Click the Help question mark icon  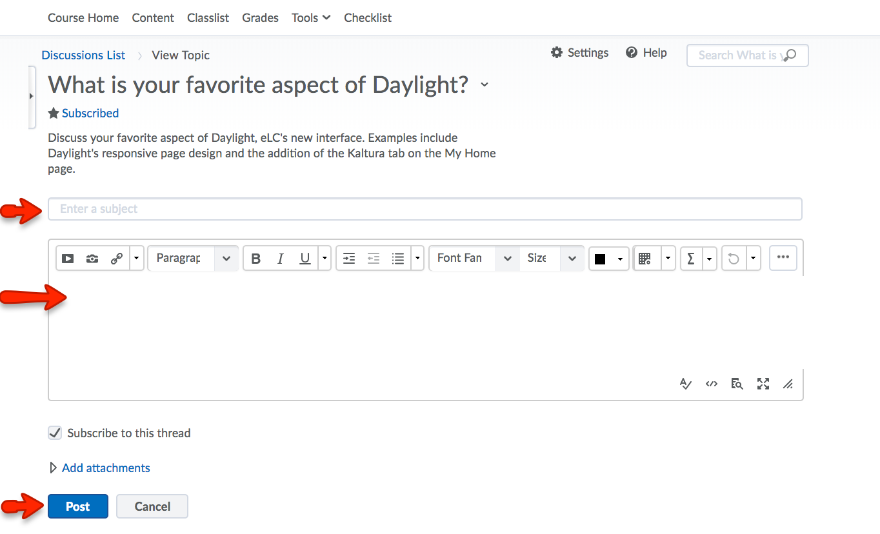[x=632, y=53]
